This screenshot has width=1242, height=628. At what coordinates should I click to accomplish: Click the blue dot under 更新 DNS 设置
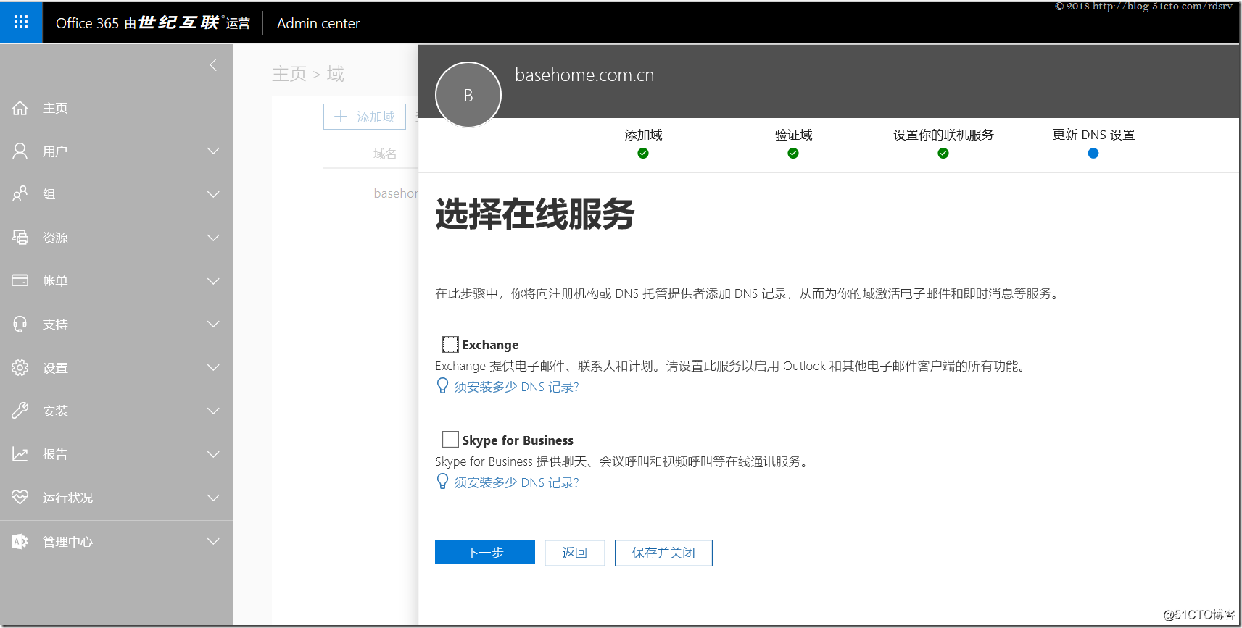tap(1093, 153)
